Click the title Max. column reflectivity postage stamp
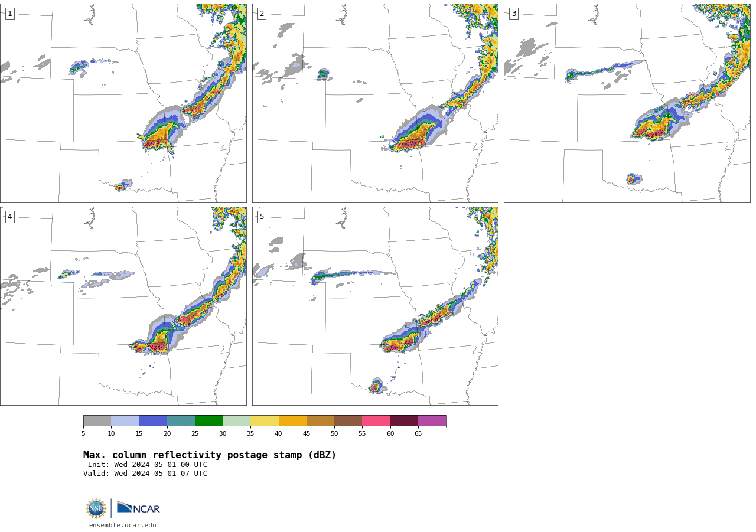 (x=210, y=455)
